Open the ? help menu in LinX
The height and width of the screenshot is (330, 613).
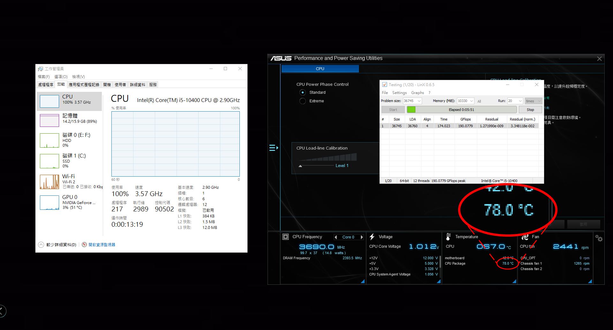pyautogui.click(x=429, y=93)
